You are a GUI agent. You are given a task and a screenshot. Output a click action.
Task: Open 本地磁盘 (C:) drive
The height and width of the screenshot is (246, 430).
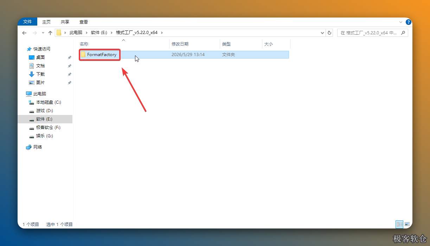(x=49, y=102)
